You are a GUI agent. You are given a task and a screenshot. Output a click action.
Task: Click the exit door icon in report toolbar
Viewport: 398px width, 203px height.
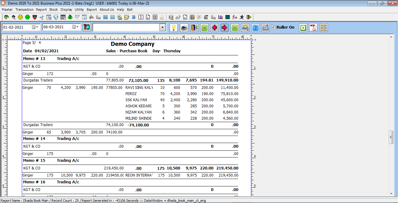click(x=194, y=28)
